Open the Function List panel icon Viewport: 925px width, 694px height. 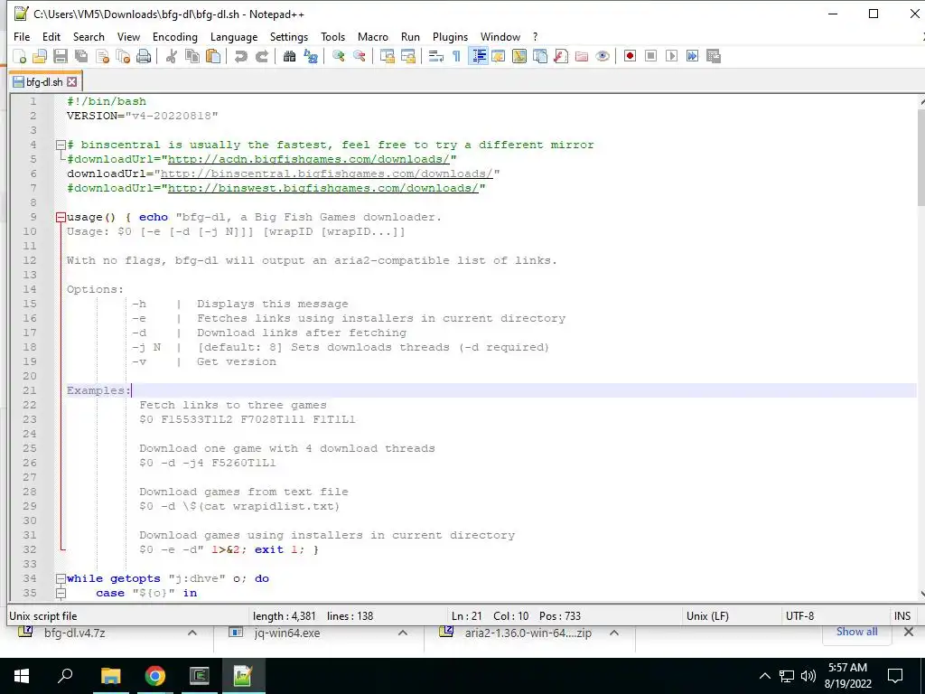pyautogui.click(x=561, y=56)
